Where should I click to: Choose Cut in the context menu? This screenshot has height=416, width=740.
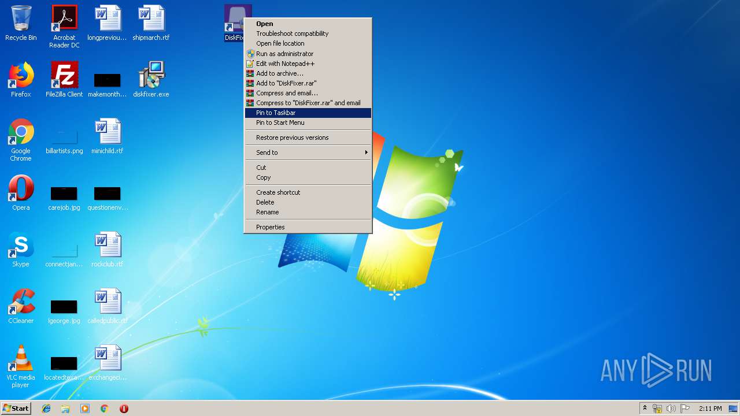(308, 168)
